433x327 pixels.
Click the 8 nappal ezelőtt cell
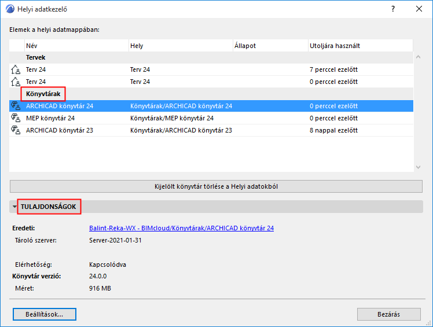(x=333, y=130)
